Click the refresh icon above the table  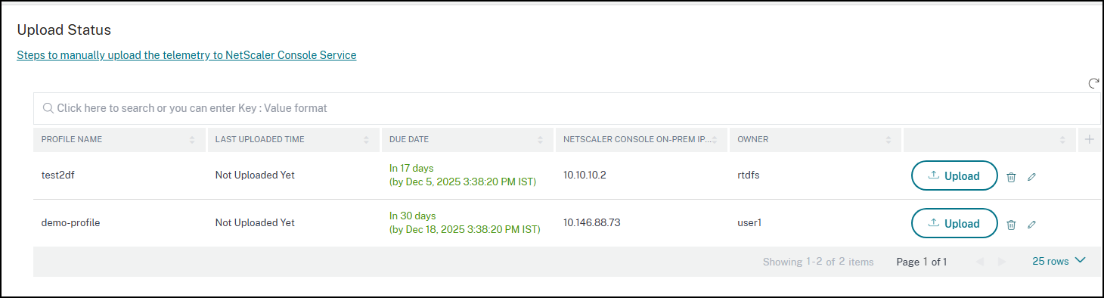pos(1093,84)
